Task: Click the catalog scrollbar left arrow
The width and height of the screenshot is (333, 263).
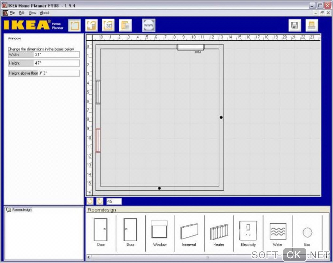Action: tap(89, 257)
